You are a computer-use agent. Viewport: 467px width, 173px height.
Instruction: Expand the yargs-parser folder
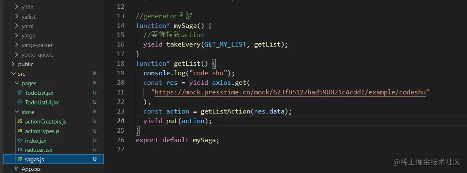click(16, 45)
